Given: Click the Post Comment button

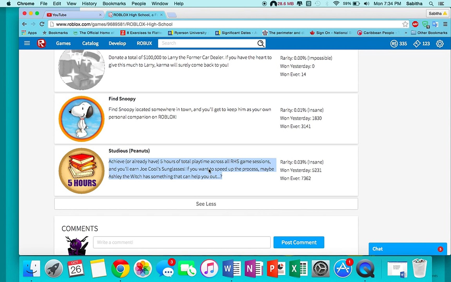Looking at the screenshot, I should (299, 242).
